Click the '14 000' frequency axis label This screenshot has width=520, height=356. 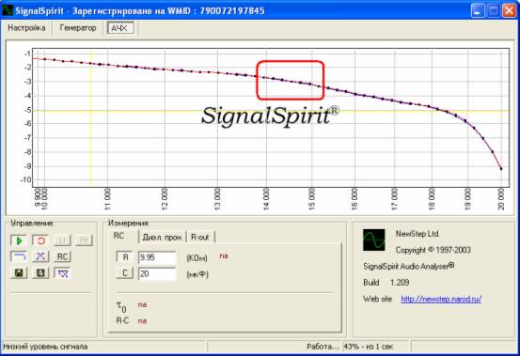click(266, 199)
